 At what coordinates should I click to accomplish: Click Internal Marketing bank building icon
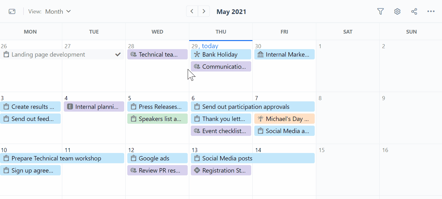[260, 54]
